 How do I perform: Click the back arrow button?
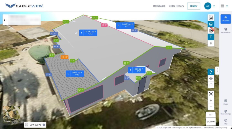5,20
